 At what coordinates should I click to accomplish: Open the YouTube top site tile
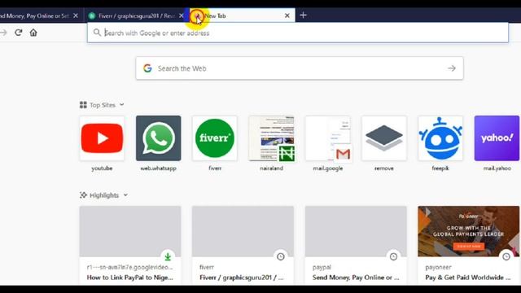point(102,138)
